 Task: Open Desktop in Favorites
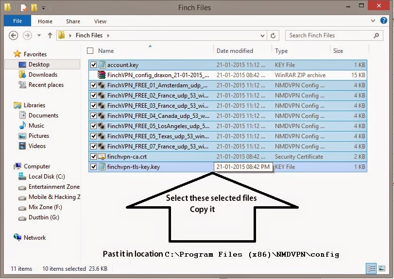[x=39, y=65]
